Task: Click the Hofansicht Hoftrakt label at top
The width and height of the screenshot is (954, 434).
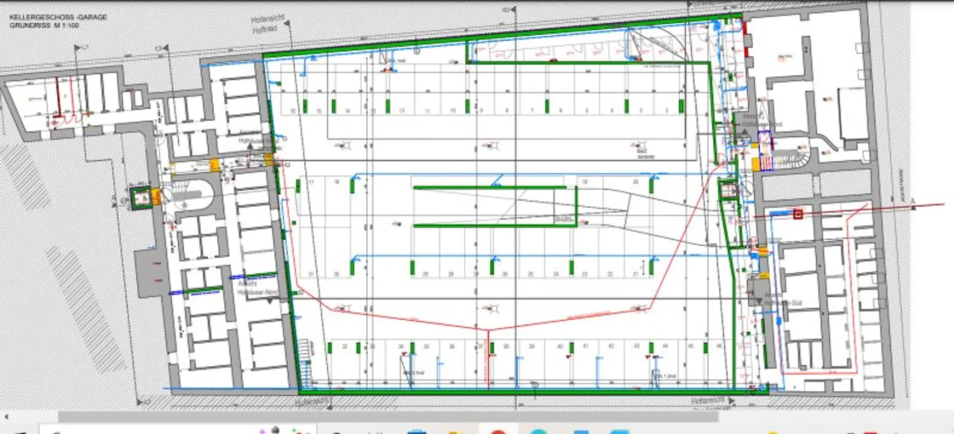Action: point(267,24)
